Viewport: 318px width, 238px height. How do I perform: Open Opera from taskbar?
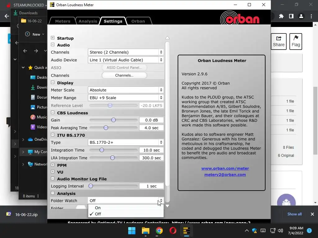(173, 231)
